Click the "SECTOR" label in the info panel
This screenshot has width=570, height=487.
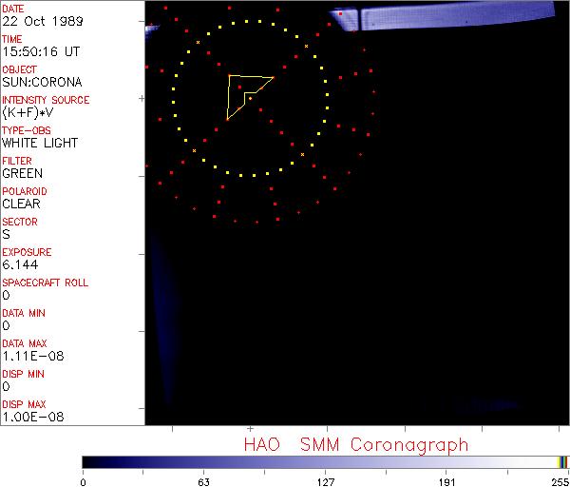click(19, 222)
